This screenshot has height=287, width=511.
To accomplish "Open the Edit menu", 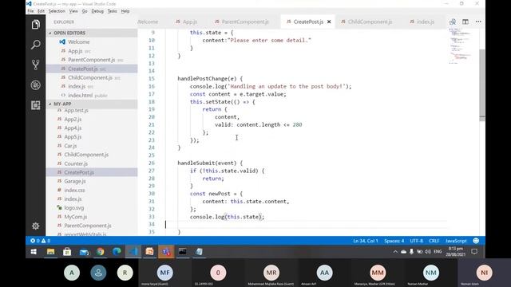I will coord(41,11).
